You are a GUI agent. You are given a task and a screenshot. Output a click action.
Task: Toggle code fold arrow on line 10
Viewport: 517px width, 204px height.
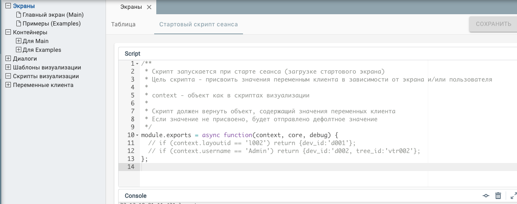pos(137,135)
